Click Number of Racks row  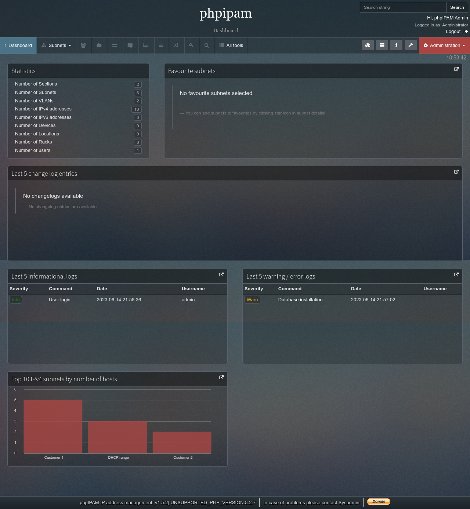point(78,142)
